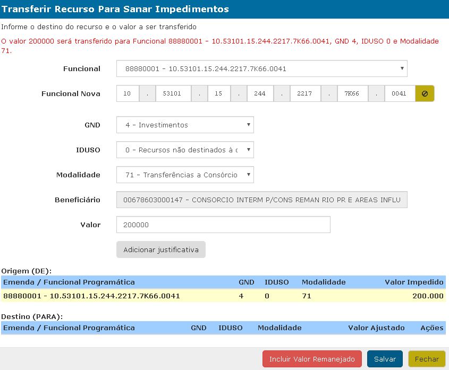Image resolution: width=449 pixels, height=370 pixels.
Task: Click the clear icon beside Funcional Nova
Action: coord(425,93)
